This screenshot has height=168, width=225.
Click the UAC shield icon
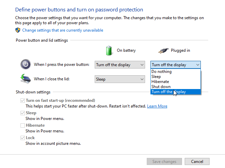click(x=18, y=30)
